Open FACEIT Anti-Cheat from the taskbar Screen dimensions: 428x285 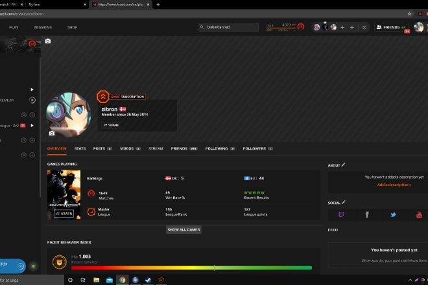[161, 280]
